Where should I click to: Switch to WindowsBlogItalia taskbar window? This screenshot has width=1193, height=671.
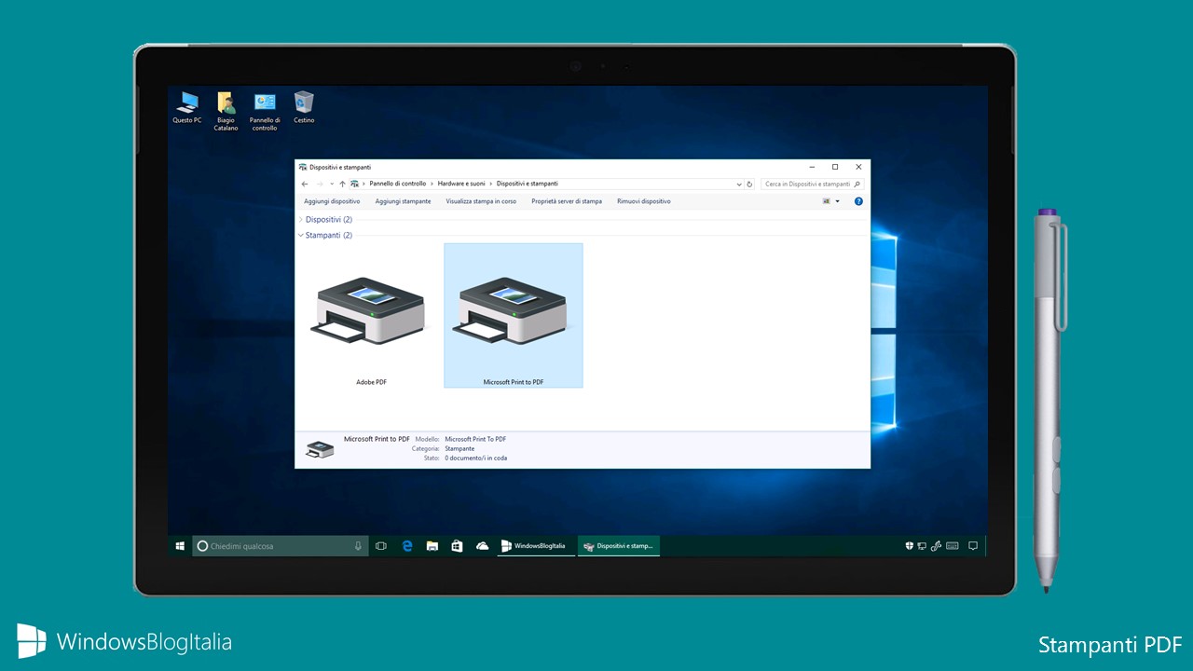tap(535, 546)
